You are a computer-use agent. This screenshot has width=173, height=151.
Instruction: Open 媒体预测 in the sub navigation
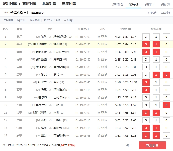tap(35, 20)
